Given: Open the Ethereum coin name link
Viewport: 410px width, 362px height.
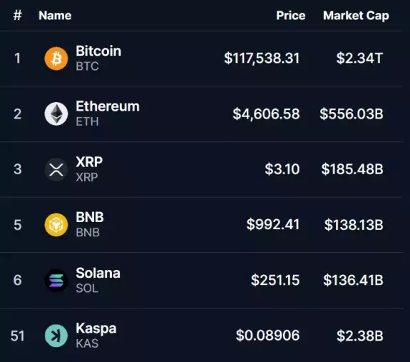Looking at the screenshot, I should [108, 106].
